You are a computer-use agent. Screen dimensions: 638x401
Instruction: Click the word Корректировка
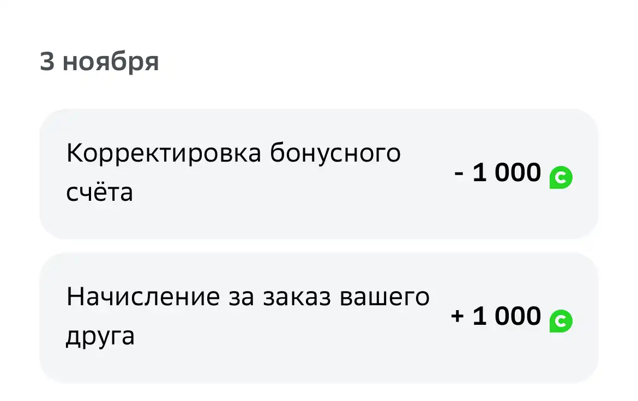(x=164, y=154)
